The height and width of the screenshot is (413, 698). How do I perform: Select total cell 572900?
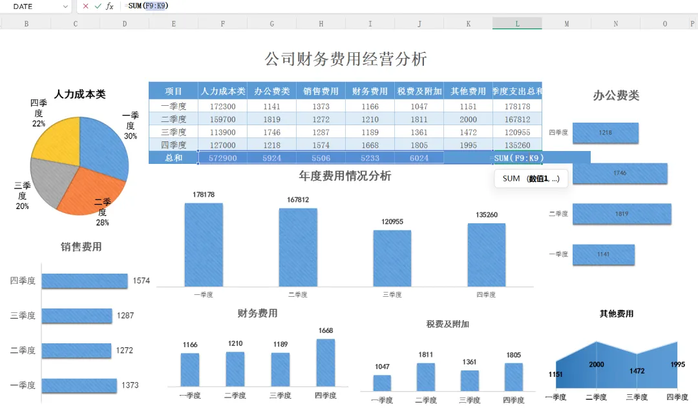click(x=222, y=158)
